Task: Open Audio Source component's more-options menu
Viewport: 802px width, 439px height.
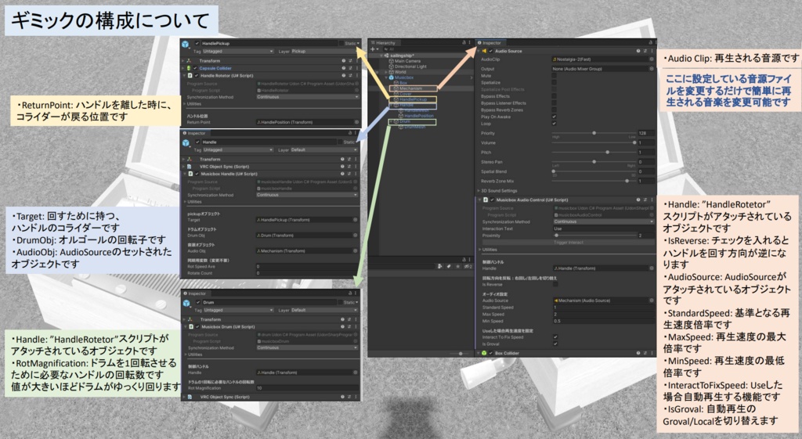Action: point(651,51)
